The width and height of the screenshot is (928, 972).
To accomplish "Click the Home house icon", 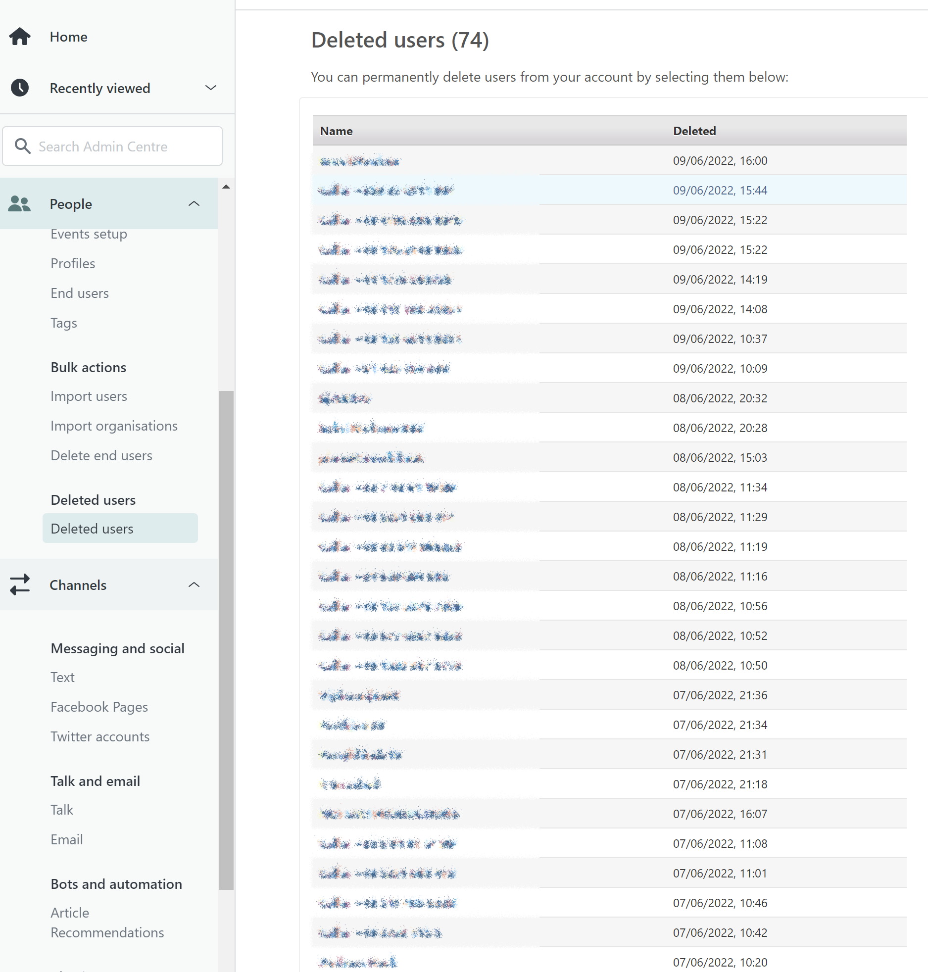I will point(20,37).
